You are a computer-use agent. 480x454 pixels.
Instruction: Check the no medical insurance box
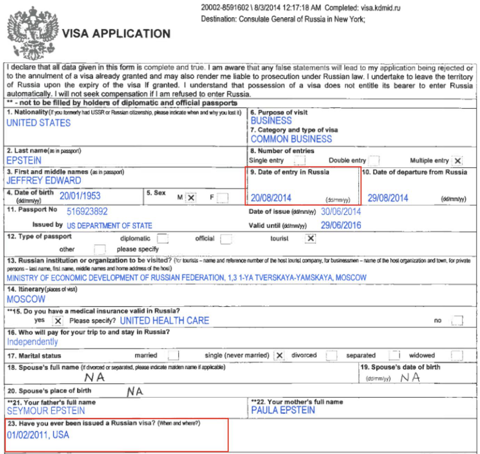tap(457, 320)
